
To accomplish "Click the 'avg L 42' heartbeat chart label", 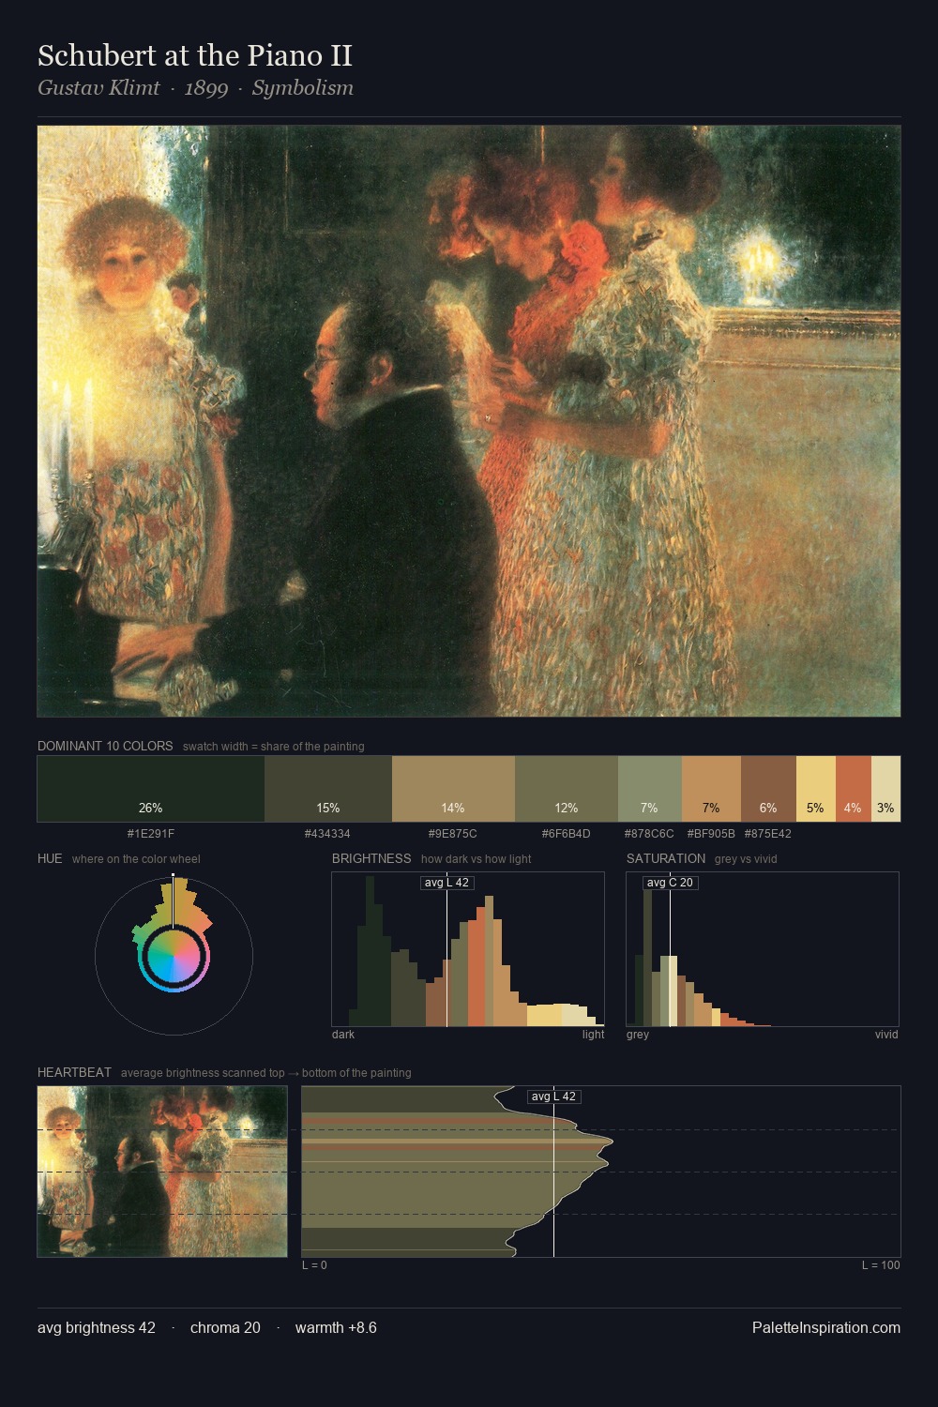I will (553, 1097).
